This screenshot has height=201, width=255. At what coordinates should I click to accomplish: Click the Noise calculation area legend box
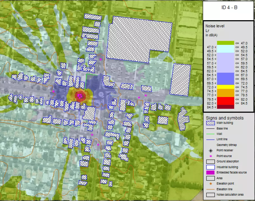point(210,195)
